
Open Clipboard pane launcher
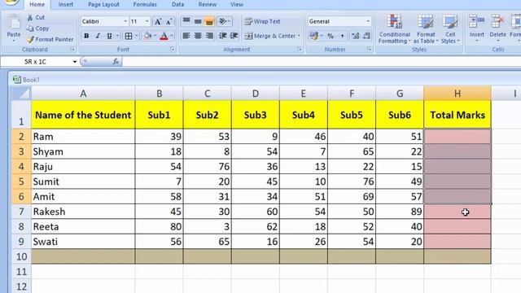(x=72, y=49)
